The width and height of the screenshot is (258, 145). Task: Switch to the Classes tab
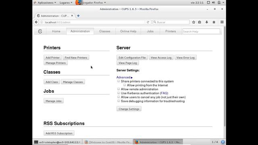click(105, 31)
